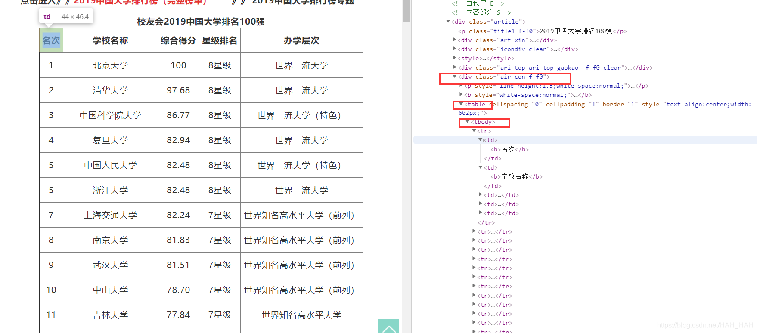Click 浙江大学's 82.48 score cell
Screen dimensions: 757x333
(x=178, y=190)
